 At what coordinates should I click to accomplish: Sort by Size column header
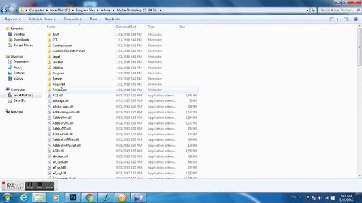[182, 27]
